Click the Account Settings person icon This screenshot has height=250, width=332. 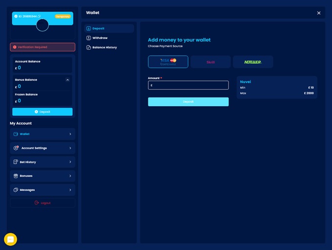(x=16, y=148)
